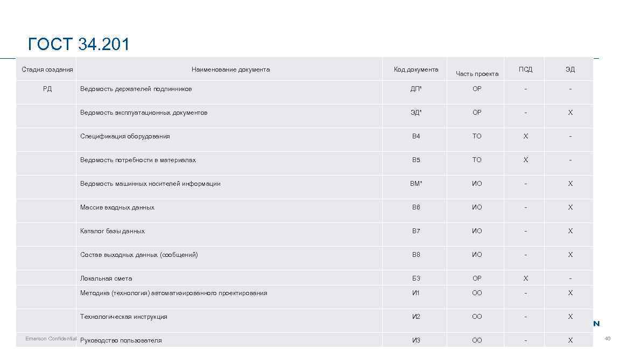Image resolution: width=620 pixels, height=349 pixels.
Task: Select the Технологическая инструкция cell
Action: pos(124,317)
